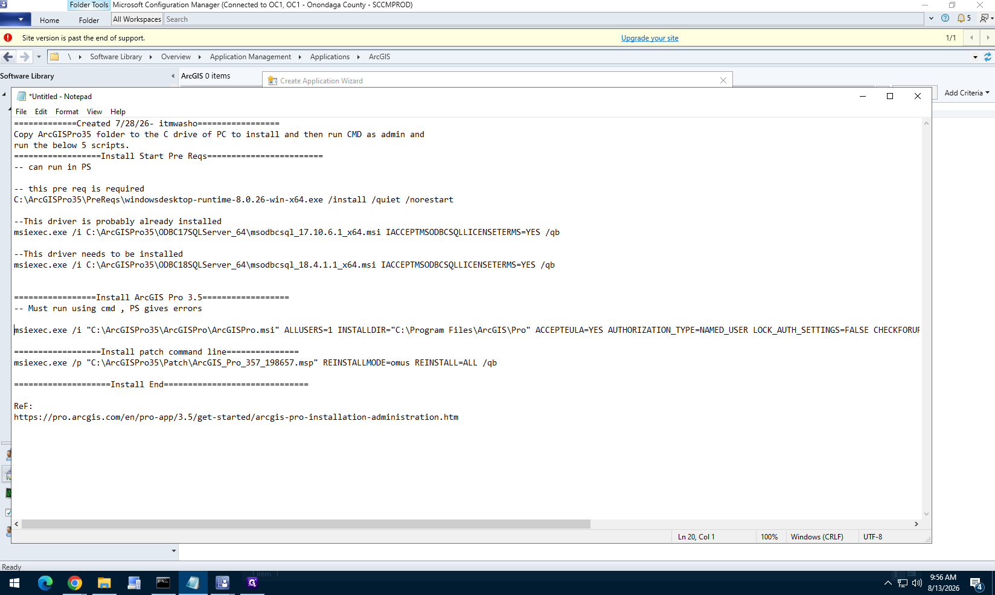Switch to Configuration Manager console taskbar icon

(x=222, y=583)
